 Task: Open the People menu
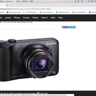pyautogui.click(x=18, y=1)
